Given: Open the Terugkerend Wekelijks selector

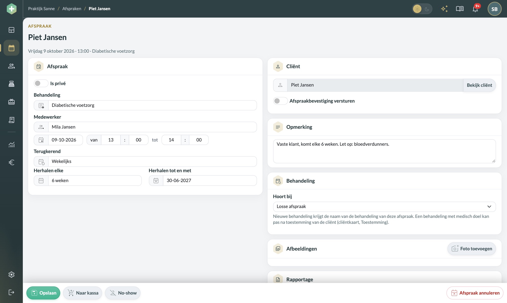Looking at the screenshot, I should click(145, 162).
